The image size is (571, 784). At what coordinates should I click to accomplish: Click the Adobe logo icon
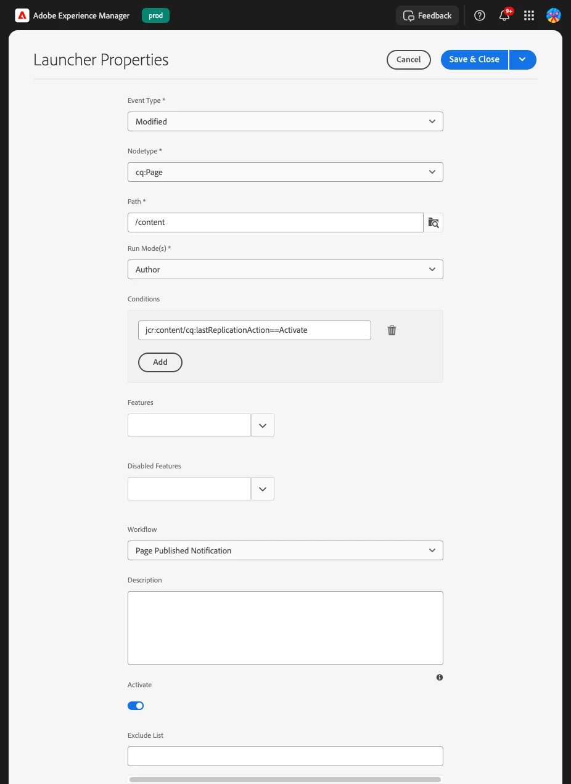coord(22,15)
